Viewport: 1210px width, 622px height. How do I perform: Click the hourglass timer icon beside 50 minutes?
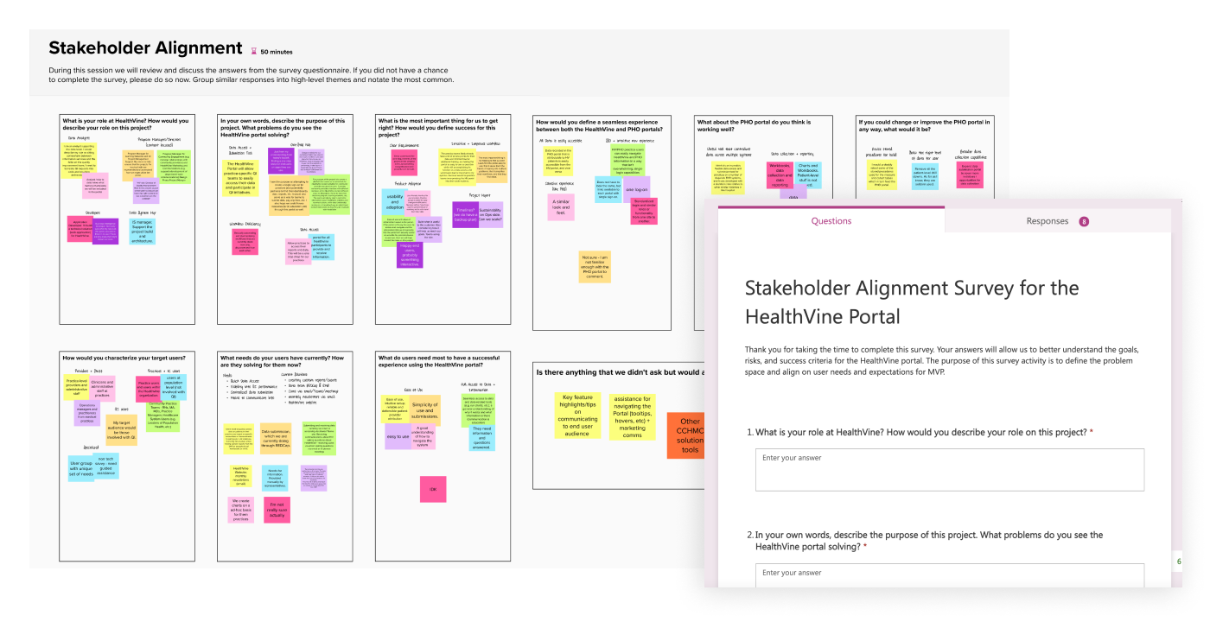point(253,52)
